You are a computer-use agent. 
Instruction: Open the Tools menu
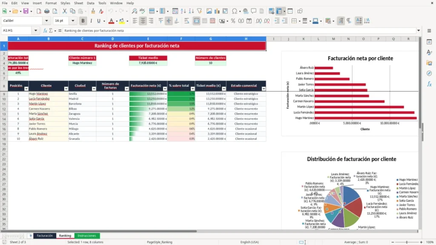point(102,3)
